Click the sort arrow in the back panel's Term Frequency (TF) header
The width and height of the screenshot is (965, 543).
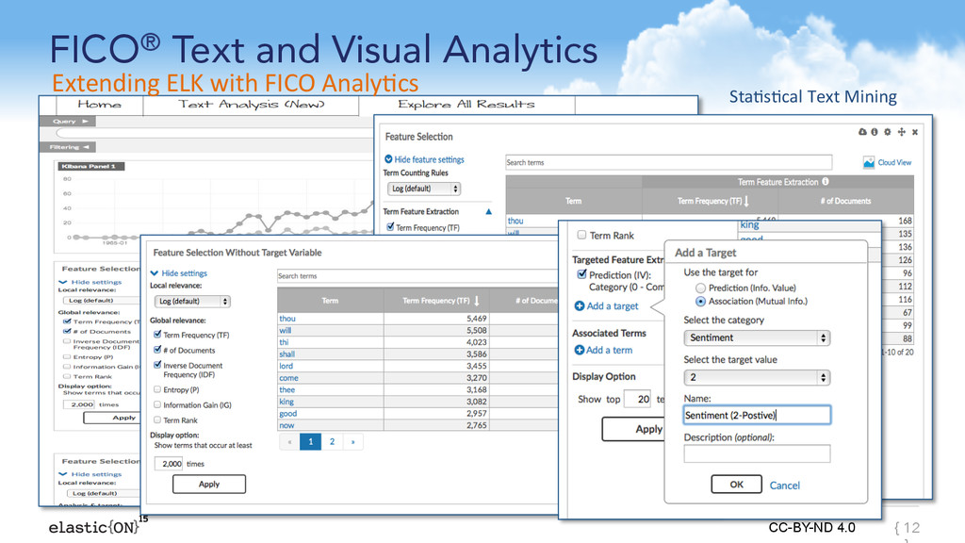(x=746, y=201)
